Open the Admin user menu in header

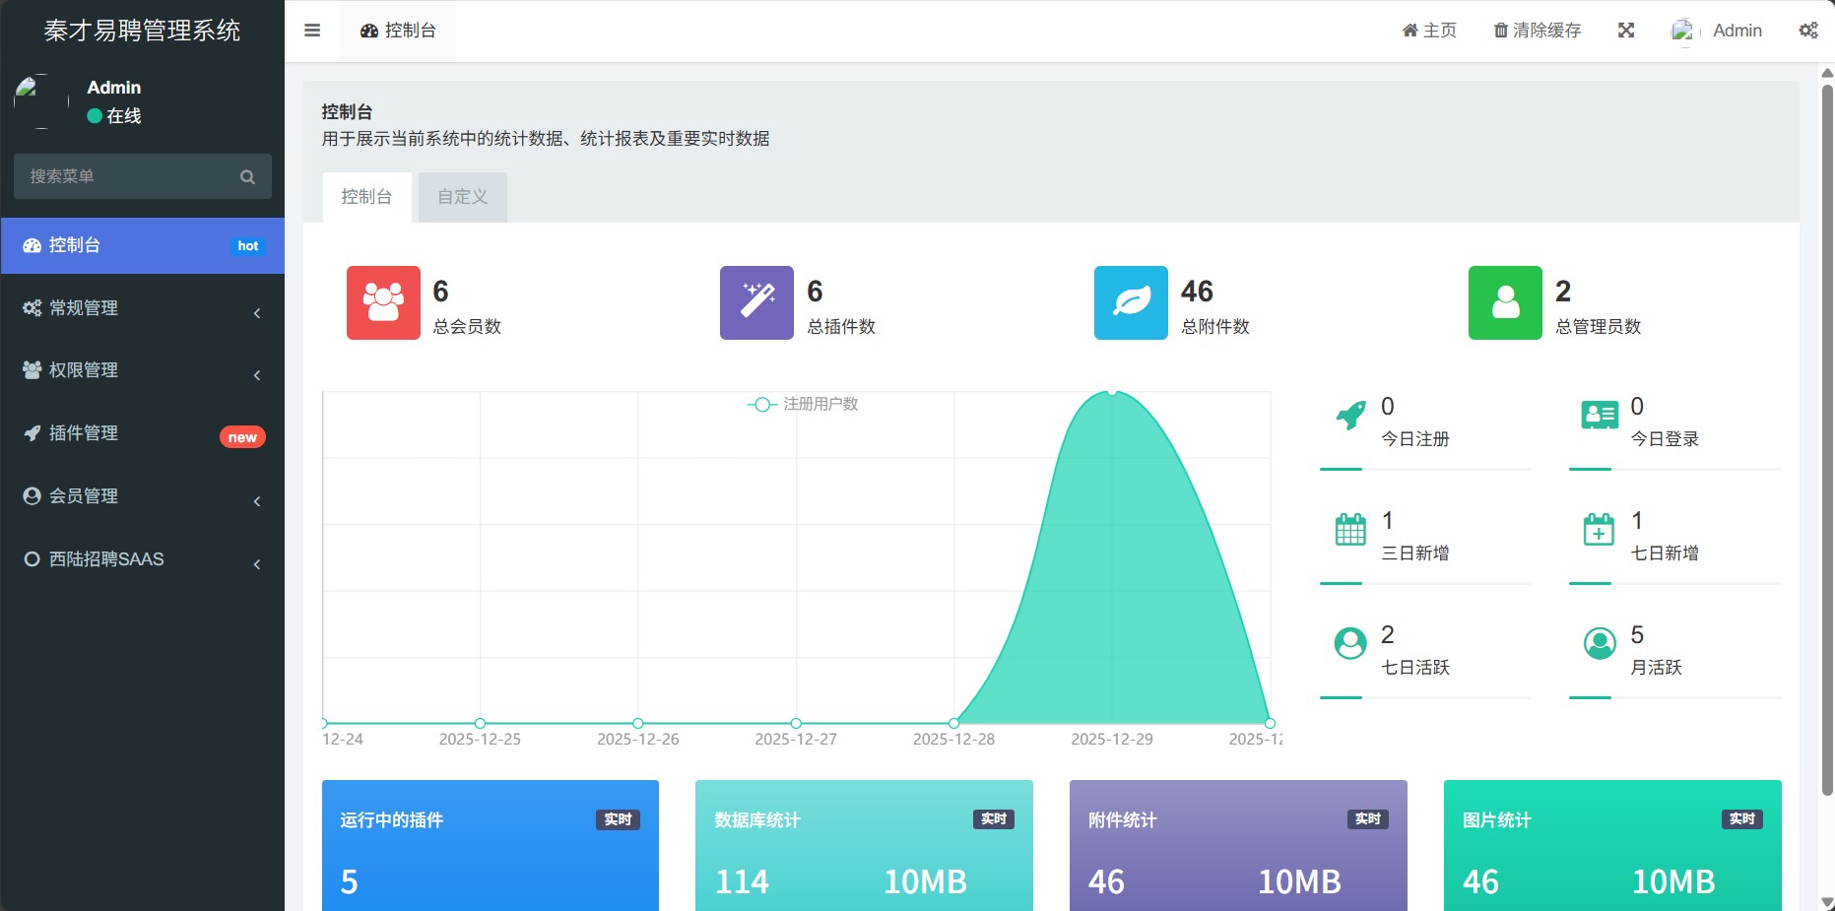coord(1717,31)
